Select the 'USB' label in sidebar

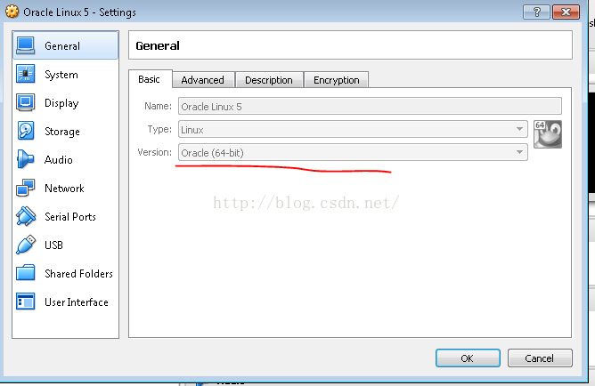[x=53, y=245]
